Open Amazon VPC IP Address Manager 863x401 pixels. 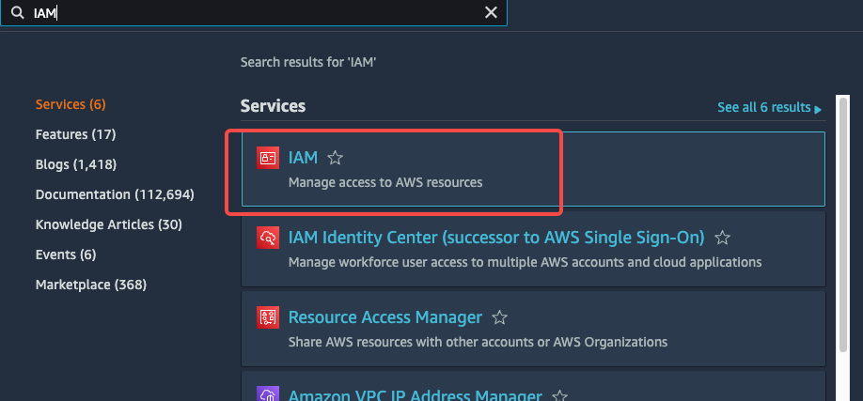[415, 395]
